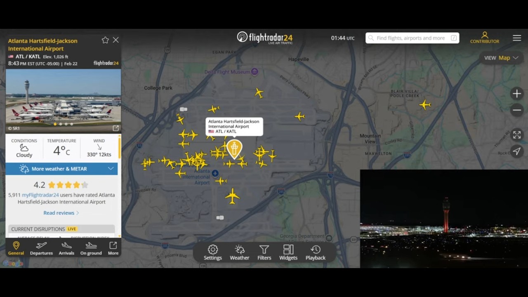Open the Filters funnel tool
Image resolution: width=528 pixels, height=297 pixels.
click(x=264, y=252)
